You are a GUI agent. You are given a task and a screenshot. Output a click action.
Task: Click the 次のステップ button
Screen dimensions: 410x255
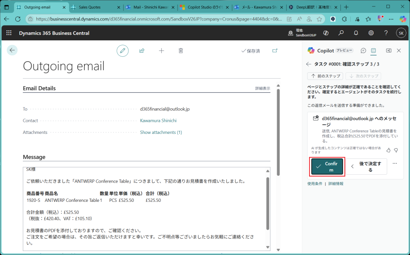[363, 76]
